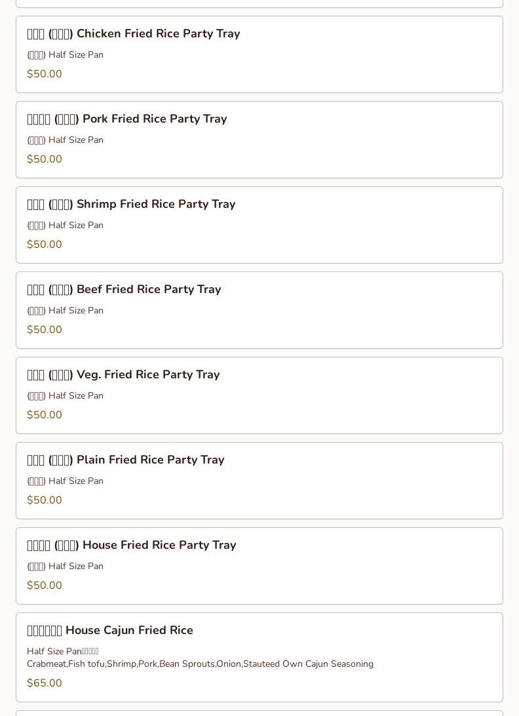Click the $50.00 price under Shrimp Fried Rice
Viewport: 519px width, 716px height.
tap(45, 245)
